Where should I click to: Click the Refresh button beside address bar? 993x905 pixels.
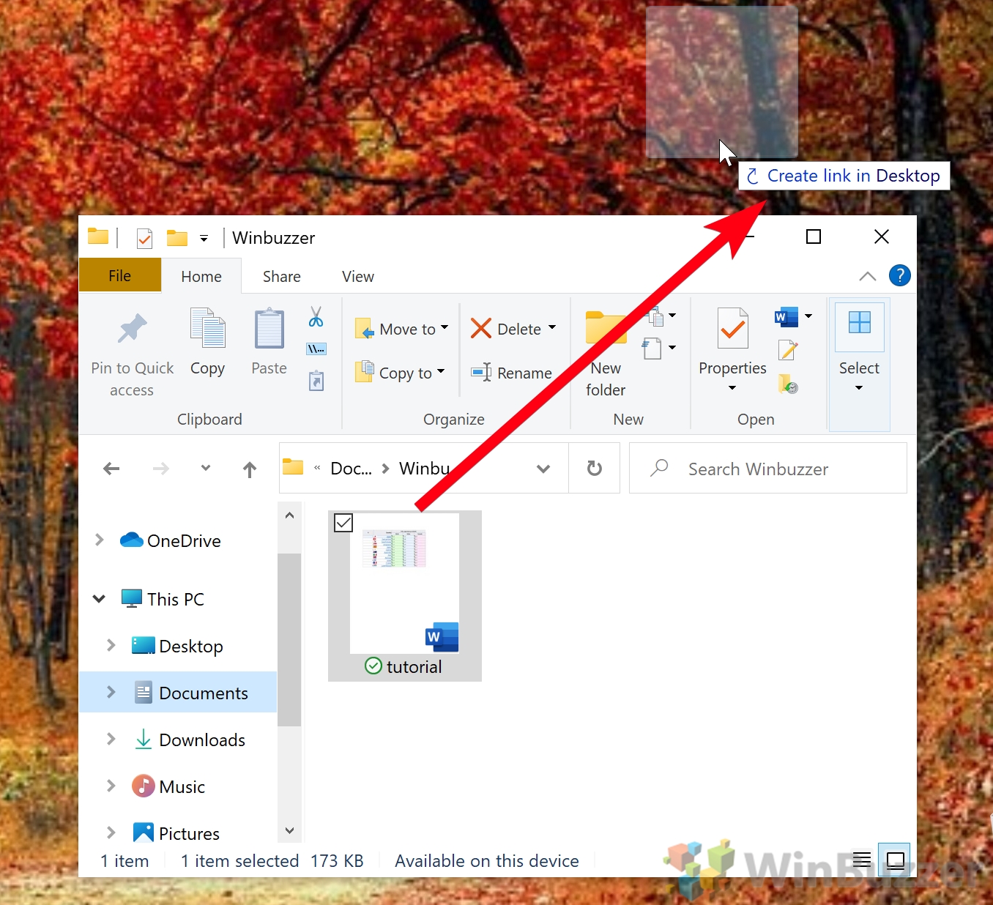click(595, 468)
